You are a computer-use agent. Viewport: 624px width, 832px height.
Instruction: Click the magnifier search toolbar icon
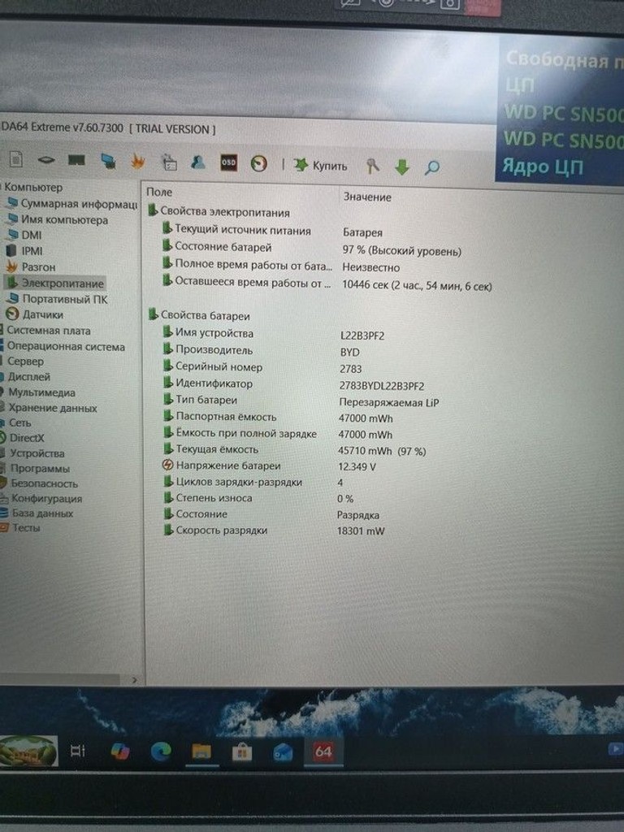[x=432, y=167]
